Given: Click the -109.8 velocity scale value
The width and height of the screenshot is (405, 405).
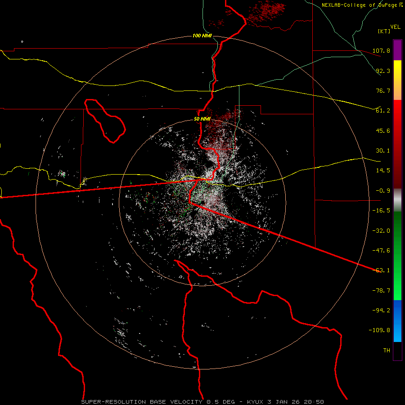Looking at the screenshot, I should [379, 330].
